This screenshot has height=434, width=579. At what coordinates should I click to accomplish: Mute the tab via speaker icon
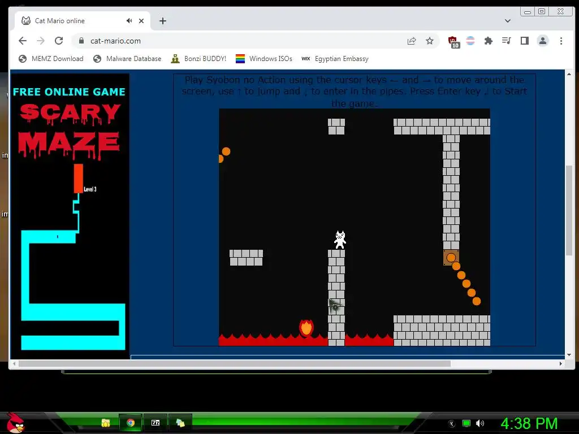pos(129,21)
